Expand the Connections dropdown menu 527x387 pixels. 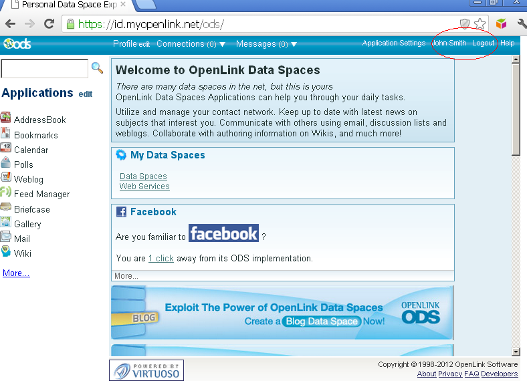(x=191, y=44)
